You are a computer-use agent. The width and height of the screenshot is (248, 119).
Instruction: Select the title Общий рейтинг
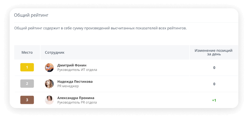click(31, 15)
